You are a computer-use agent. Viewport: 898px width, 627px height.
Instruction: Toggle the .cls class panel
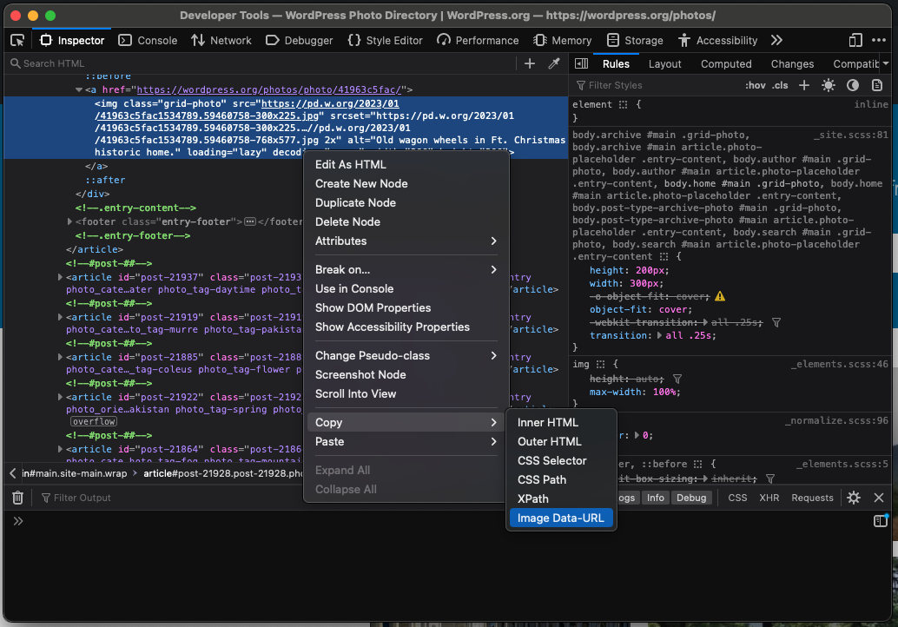coord(780,85)
